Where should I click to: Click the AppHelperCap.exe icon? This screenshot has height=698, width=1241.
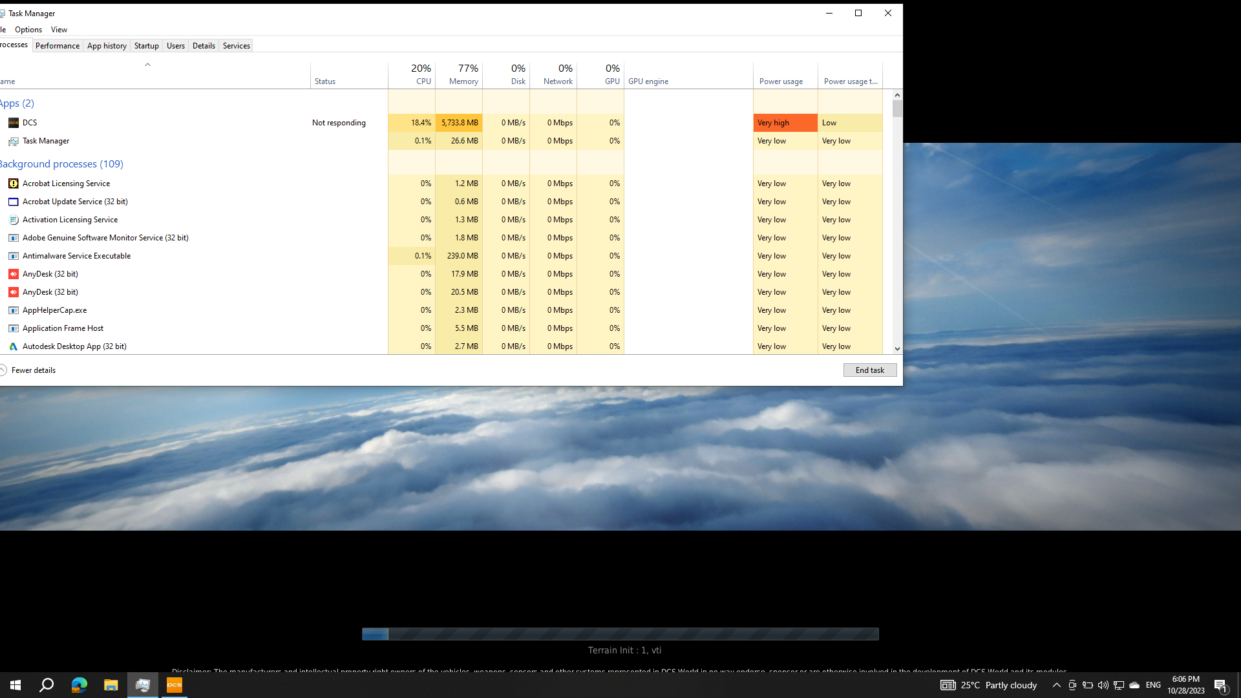coord(13,310)
